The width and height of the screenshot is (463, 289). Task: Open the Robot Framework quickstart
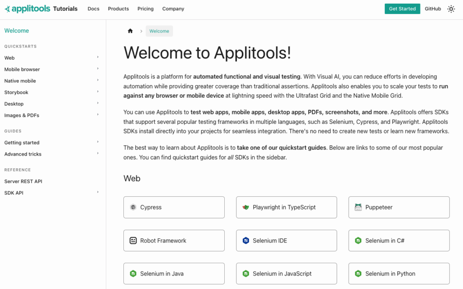point(174,241)
